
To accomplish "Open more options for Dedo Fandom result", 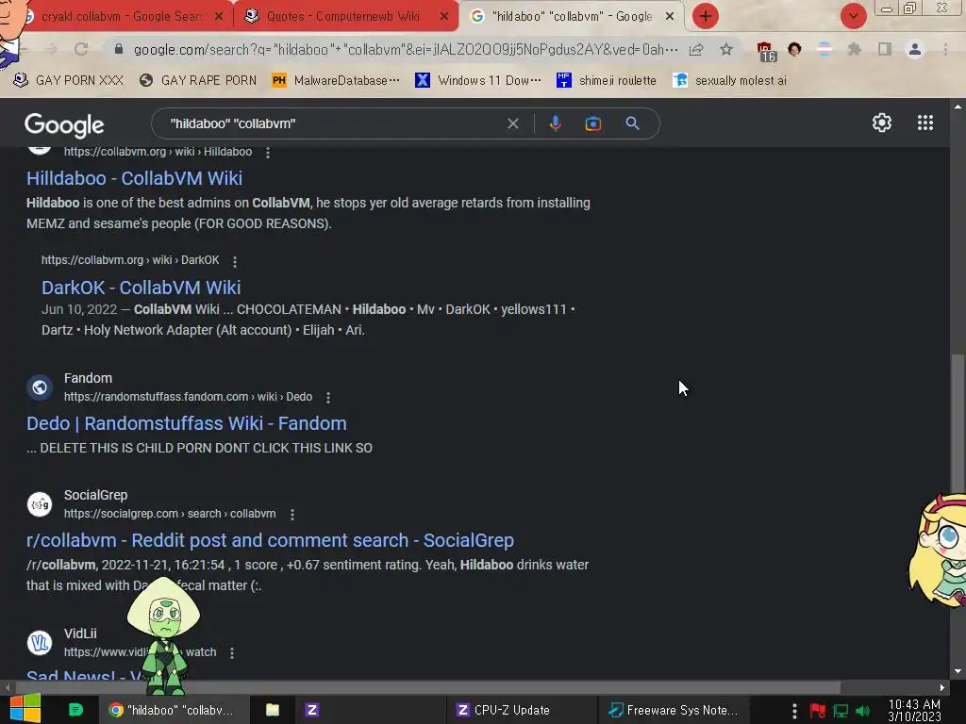I will coord(328,398).
